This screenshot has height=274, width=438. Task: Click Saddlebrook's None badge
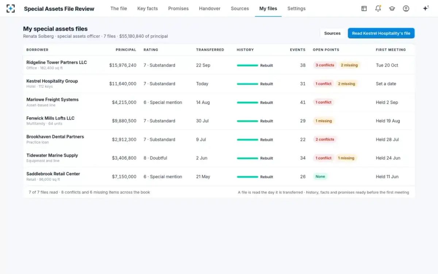[320, 177]
